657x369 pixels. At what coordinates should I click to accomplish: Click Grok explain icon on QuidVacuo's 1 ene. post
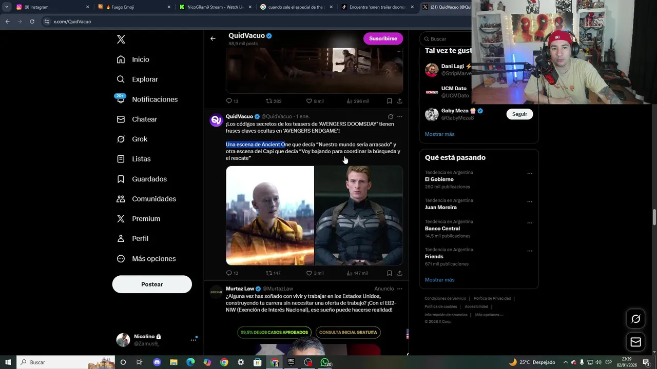[391, 117]
